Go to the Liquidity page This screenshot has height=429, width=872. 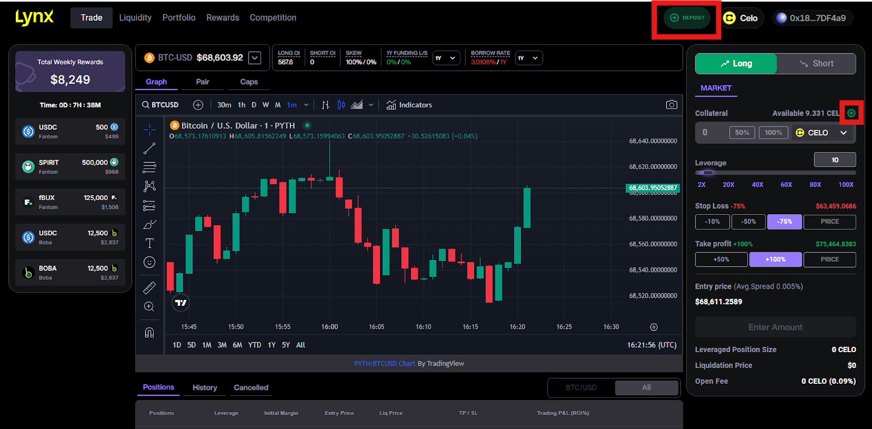pyautogui.click(x=135, y=17)
